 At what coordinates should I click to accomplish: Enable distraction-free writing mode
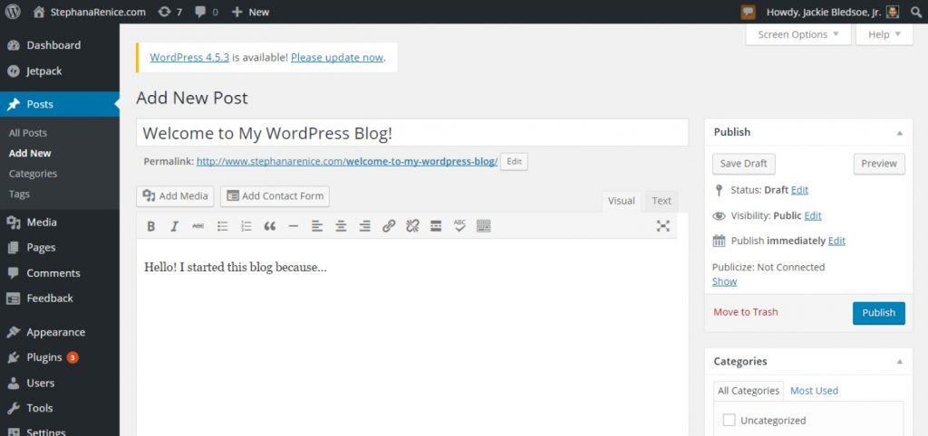[x=662, y=226]
